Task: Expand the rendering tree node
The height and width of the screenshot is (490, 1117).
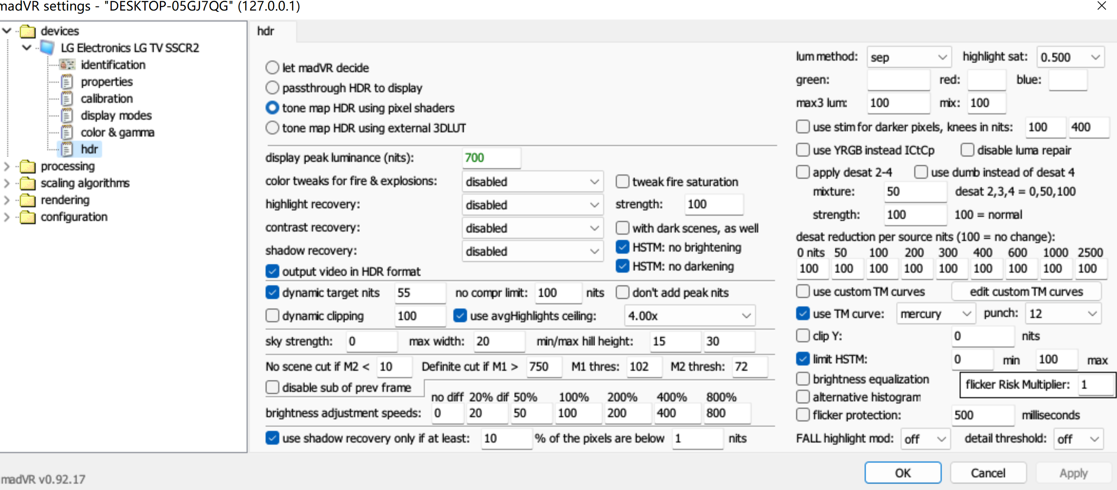Action: [6, 200]
